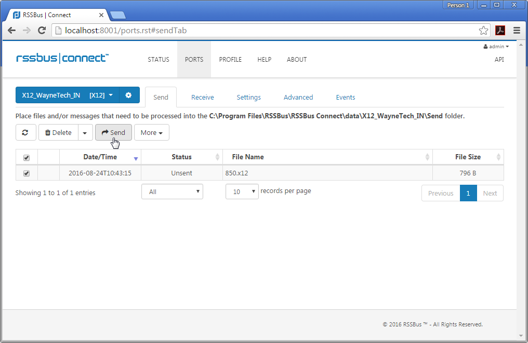Go back with browser arrow
The height and width of the screenshot is (343, 528).
pyautogui.click(x=11, y=31)
